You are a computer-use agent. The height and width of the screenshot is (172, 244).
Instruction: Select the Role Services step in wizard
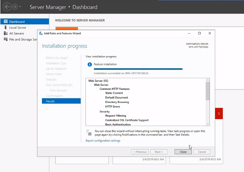click(58, 90)
